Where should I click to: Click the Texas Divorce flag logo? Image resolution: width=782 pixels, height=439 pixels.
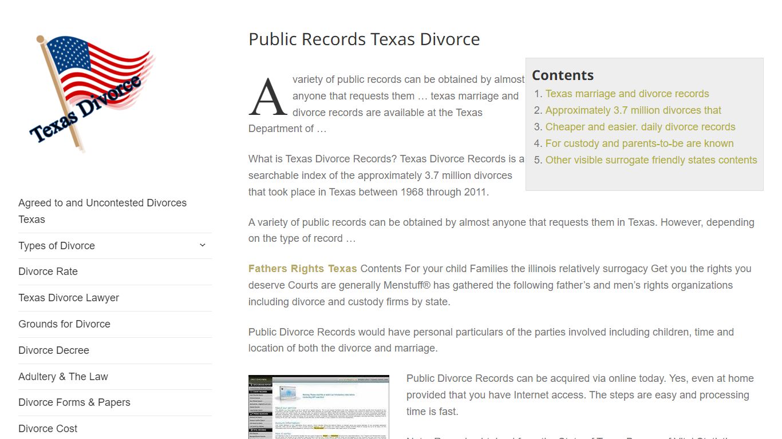pyautogui.click(x=92, y=93)
